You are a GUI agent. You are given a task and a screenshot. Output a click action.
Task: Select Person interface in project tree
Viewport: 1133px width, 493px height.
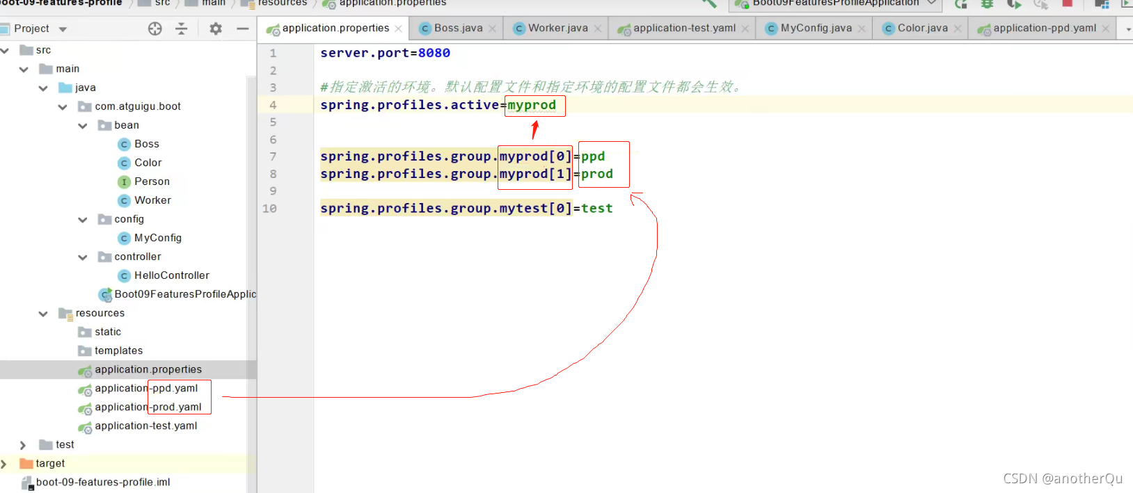click(x=144, y=181)
